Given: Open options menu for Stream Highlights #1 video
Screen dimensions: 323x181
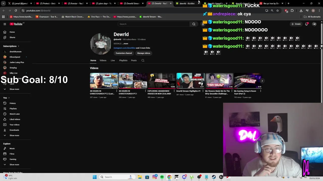Looking at the screenshot, I should 203,91.
